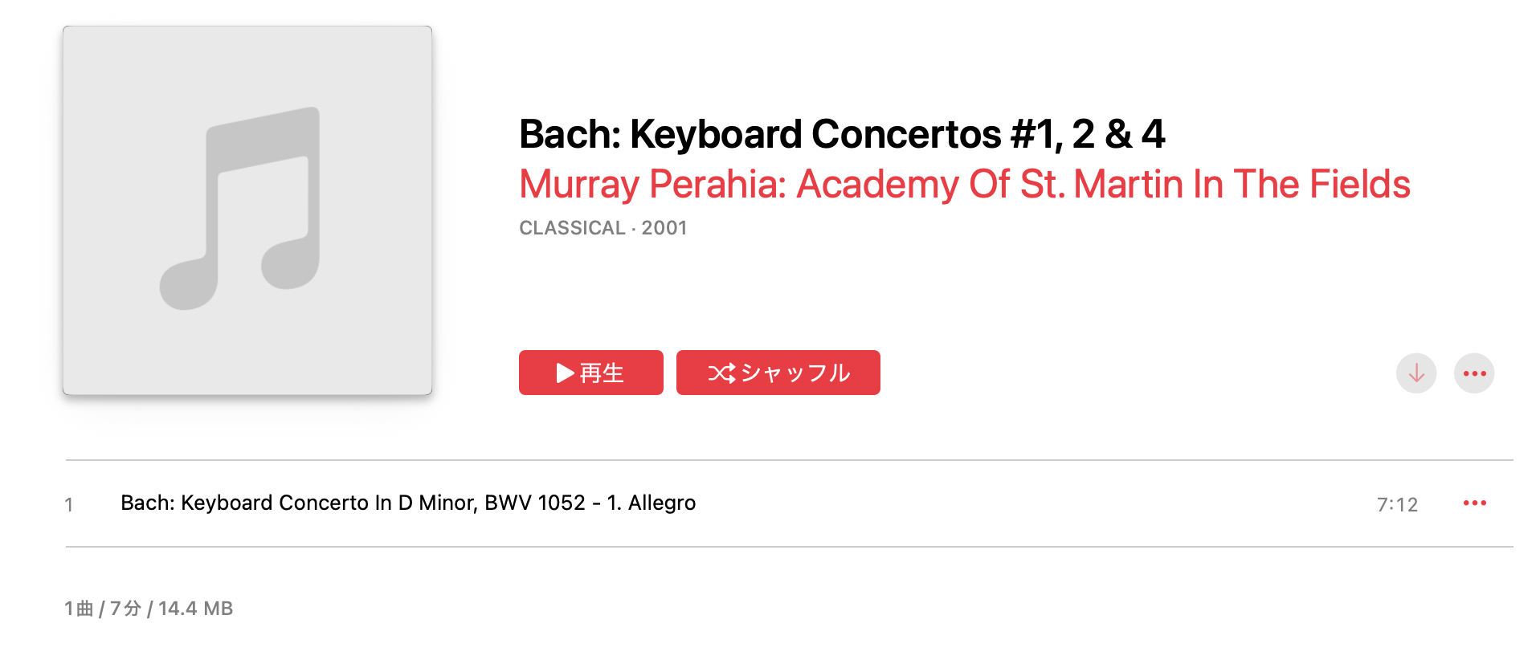The image size is (1536, 660).
Task: Click the 1曲 song count text
Action: pos(79,609)
